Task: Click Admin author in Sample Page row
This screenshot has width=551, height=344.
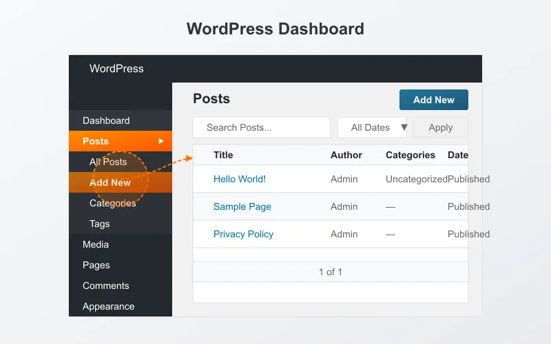Action: [x=344, y=206]
